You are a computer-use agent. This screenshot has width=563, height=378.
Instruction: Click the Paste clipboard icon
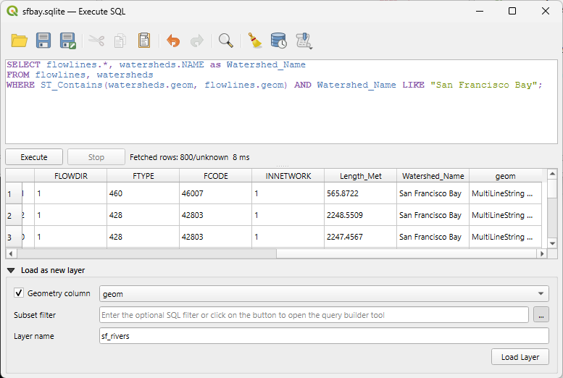tap(144, 41)
